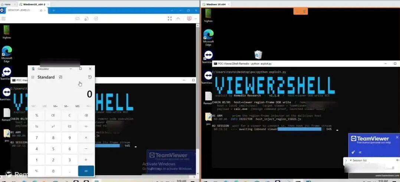400x182 pixels.
Task: Click the Calculator backspace key
Action: (86, 116)
